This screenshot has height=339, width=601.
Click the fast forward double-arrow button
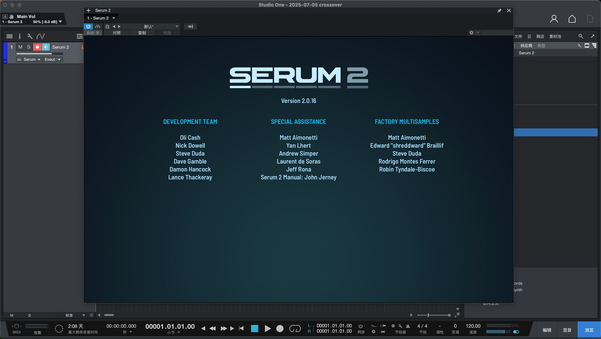tap(223, 328)
